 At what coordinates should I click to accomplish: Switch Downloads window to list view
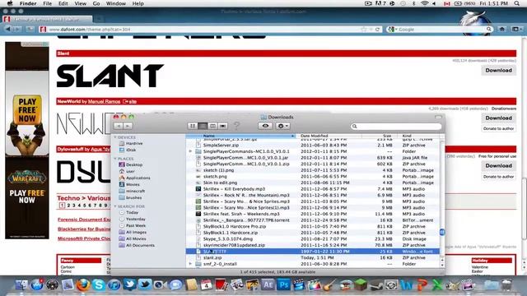click(x=203, y=126)
